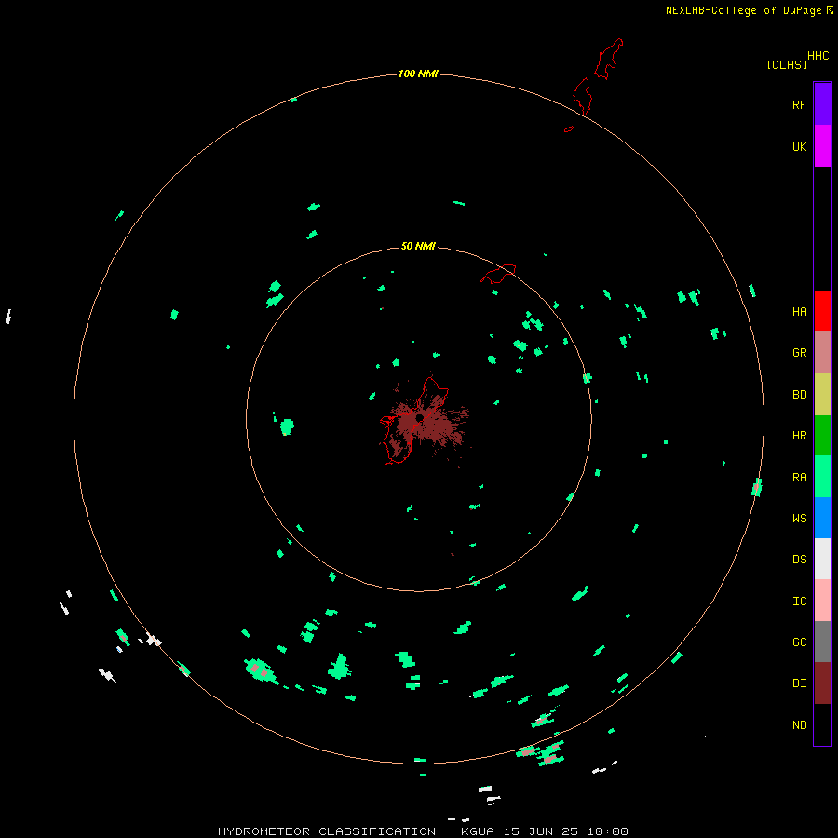838x838 pixels.
Task: Select the BD yellow legend swatch
Action: click(x=822, y=395)
